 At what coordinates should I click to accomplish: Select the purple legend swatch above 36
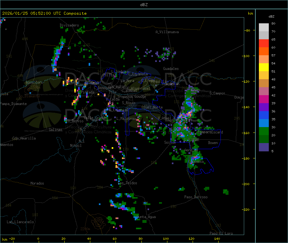264,107
